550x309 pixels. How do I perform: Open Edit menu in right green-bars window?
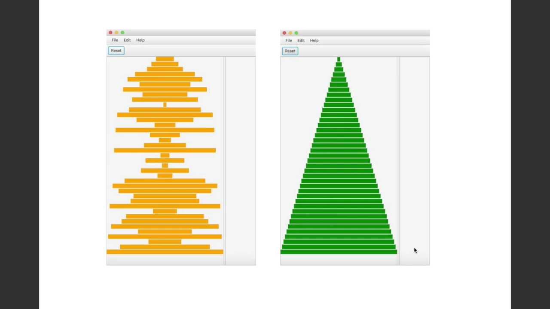click(301, 40)
